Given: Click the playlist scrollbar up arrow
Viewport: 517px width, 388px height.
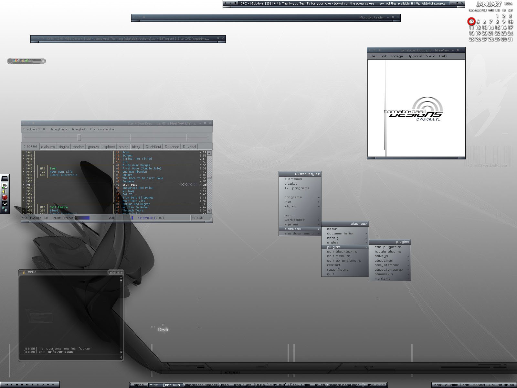Looking at the screenshot, I should (209, 153).
